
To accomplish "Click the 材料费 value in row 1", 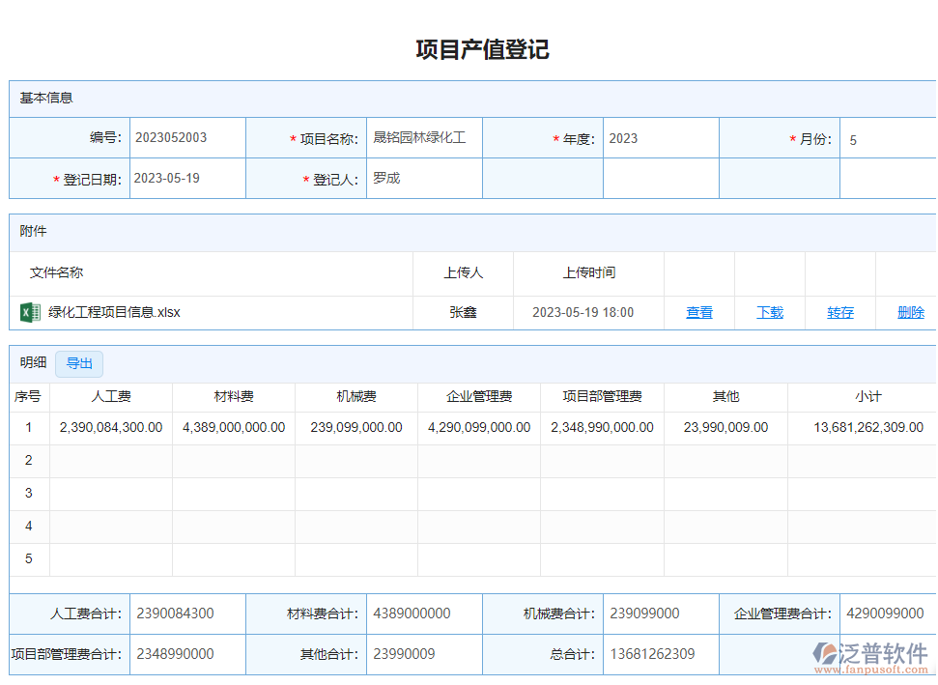I will (234, 427).
